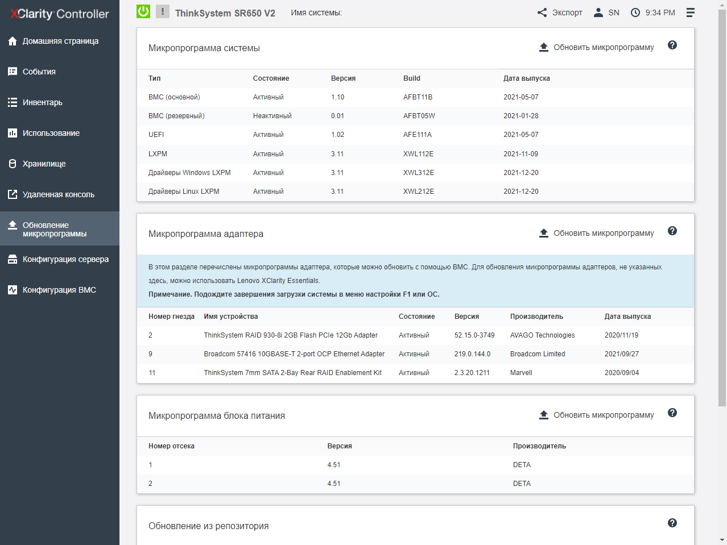Click the Удаленная консоль launch icon
Screen dimensions: 727x545
coord(13,194)
